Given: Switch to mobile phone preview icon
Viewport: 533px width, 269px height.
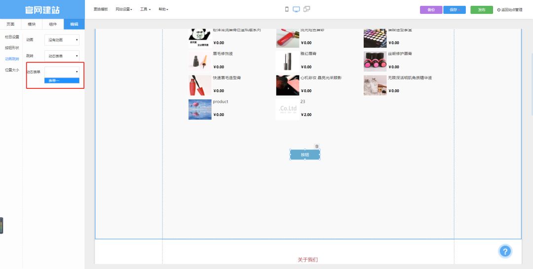Looking at the screenshot, I should point(287,9).
